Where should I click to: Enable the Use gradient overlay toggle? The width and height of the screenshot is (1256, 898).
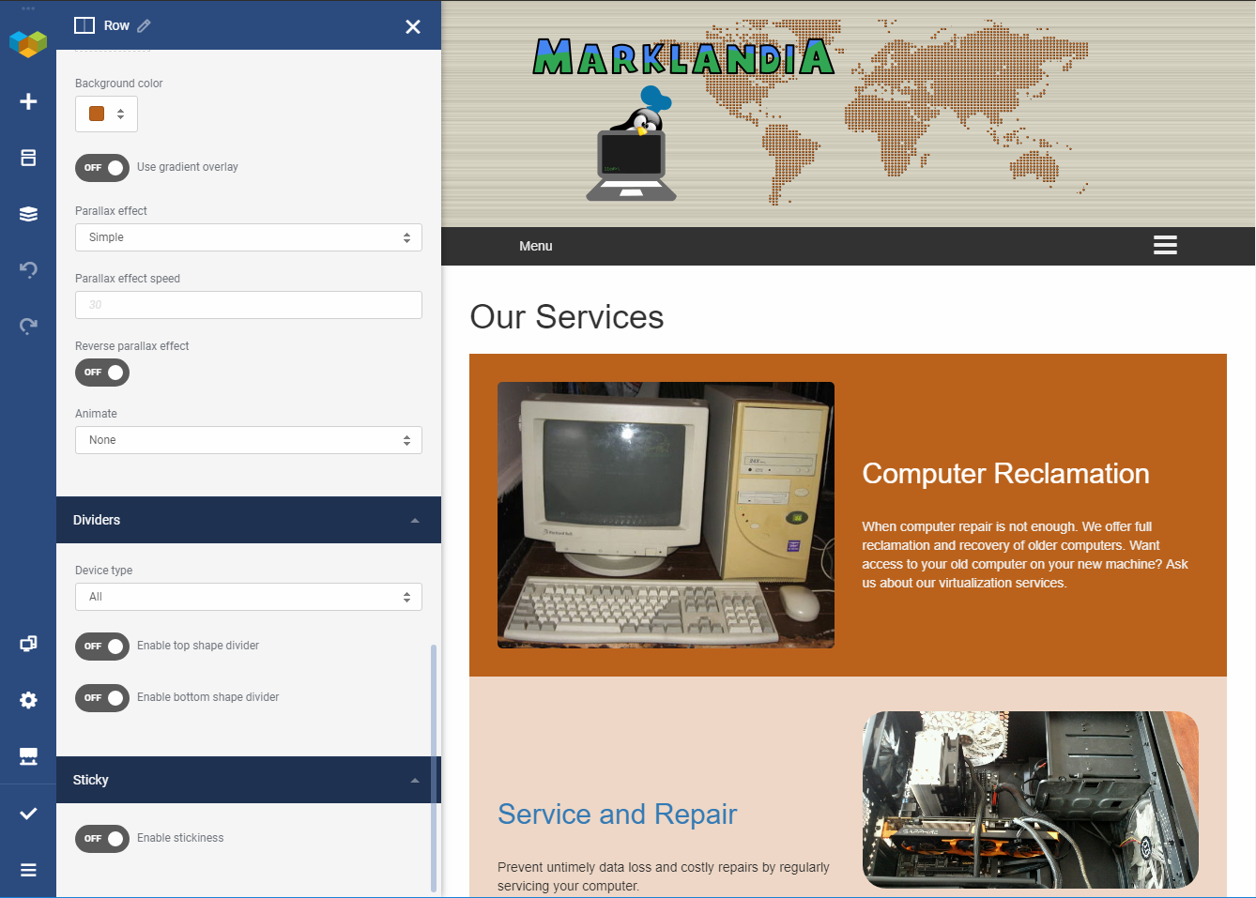(102, 168)
